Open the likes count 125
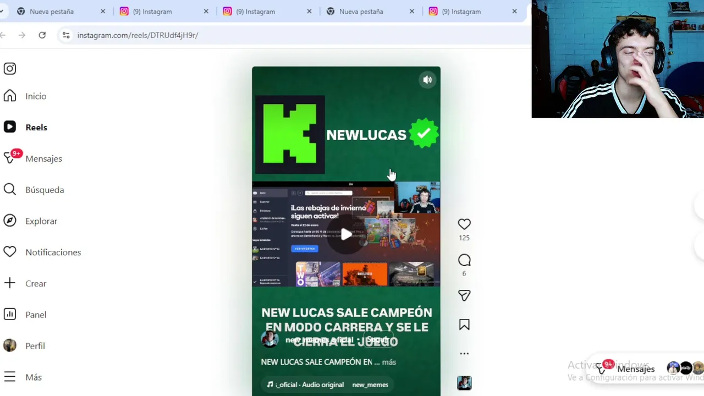Screen dimensions: 704x396 [x=464, y=238]
